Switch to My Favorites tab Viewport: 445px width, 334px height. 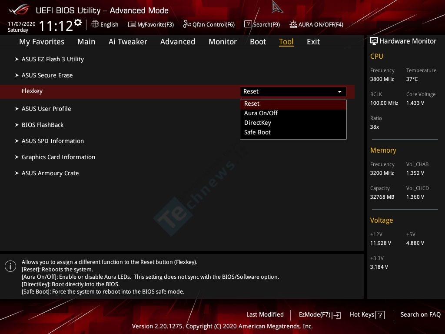42,42
